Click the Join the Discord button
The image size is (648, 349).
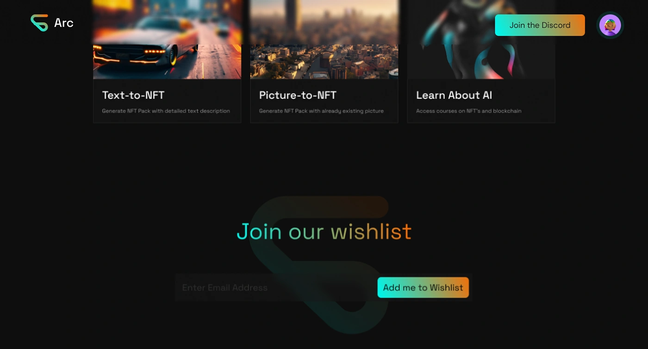coord(540,25)
